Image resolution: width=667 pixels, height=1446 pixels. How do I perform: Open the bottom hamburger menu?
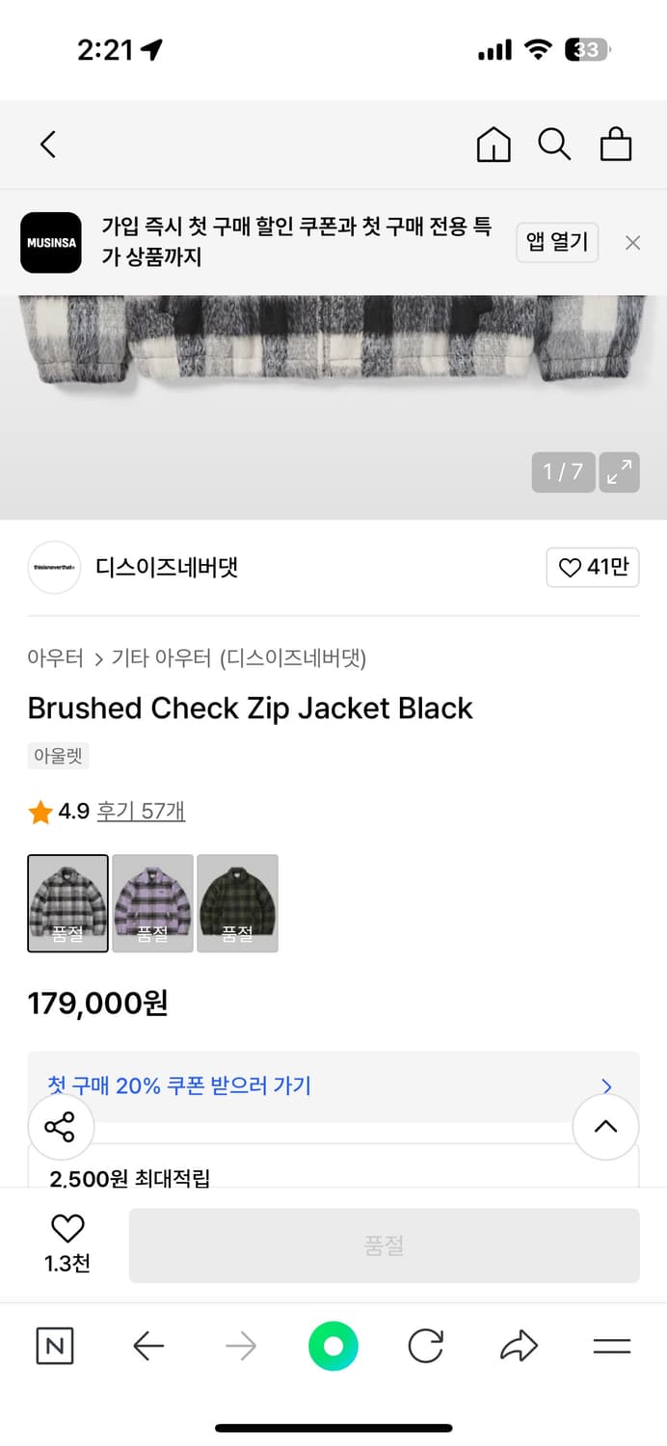pyautogui.click(x=613, y=1346)
